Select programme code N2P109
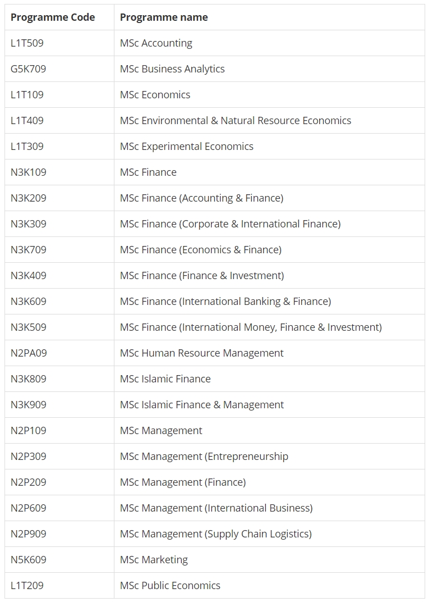This screenshot has width=428, height=602. tap(29, 430)
